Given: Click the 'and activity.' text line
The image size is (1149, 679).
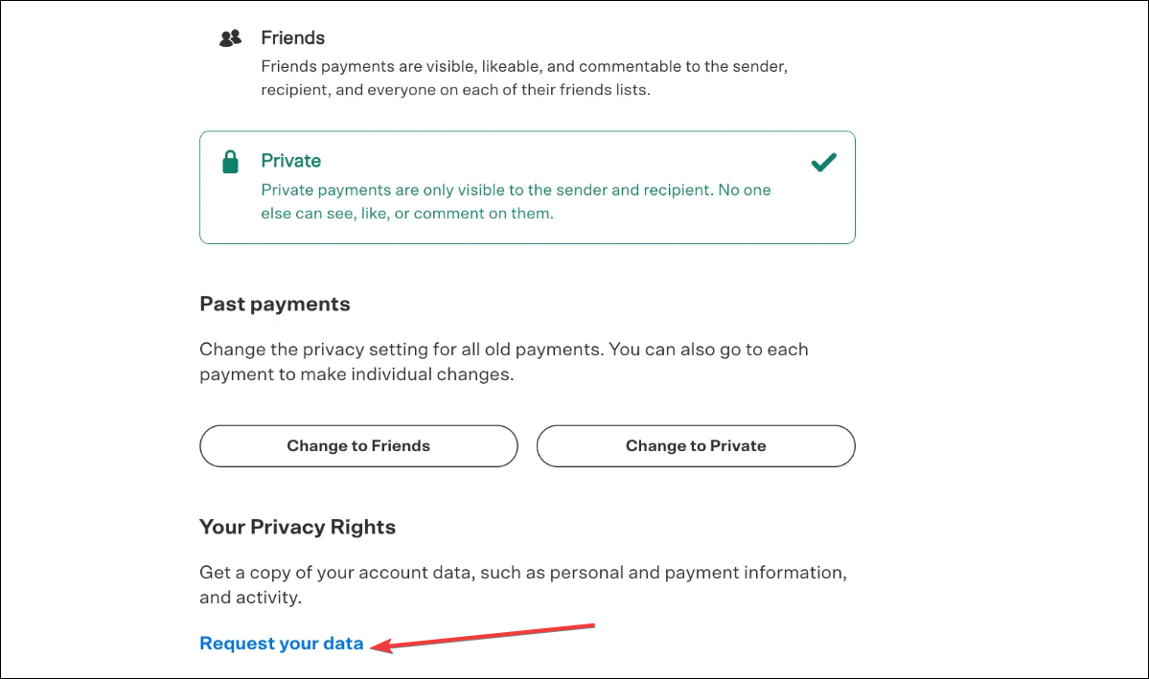Looking at the screenshot, I should (x=250, y=598).
